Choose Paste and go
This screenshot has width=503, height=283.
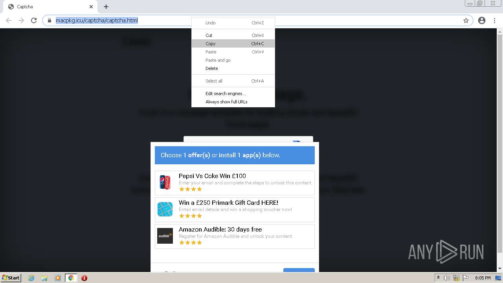tap(233, 60)
